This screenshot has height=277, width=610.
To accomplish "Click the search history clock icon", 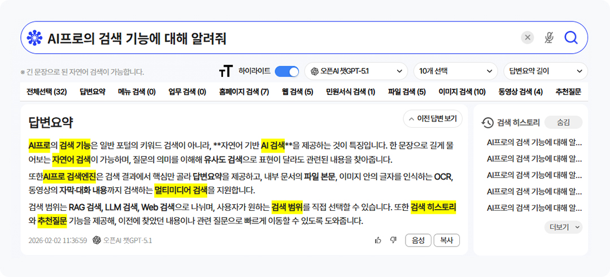I will (487, 123).
